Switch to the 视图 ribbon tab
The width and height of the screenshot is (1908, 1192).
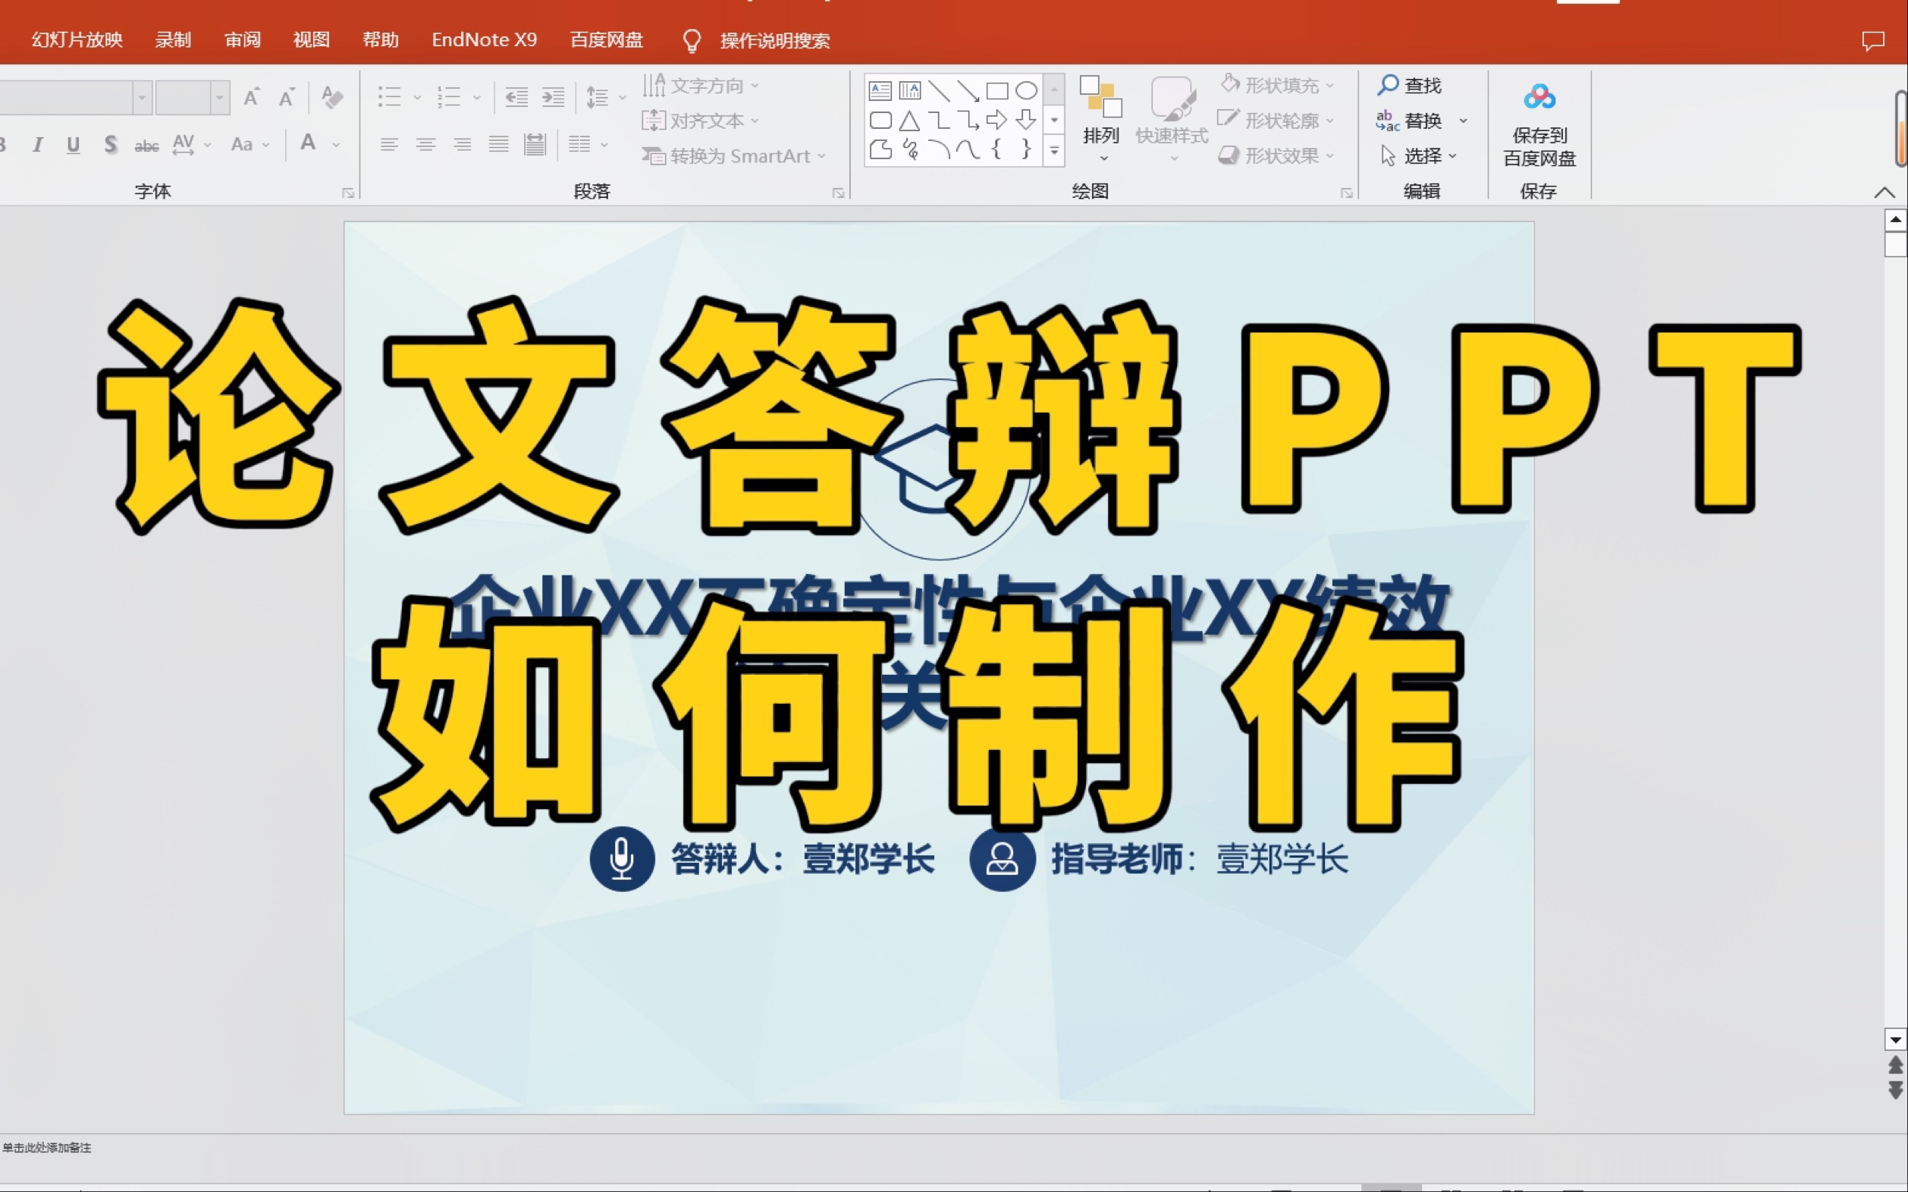coord(311,39)
